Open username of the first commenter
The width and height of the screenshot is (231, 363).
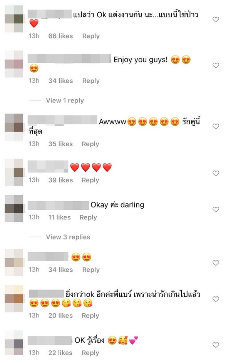tap(50, 14)
